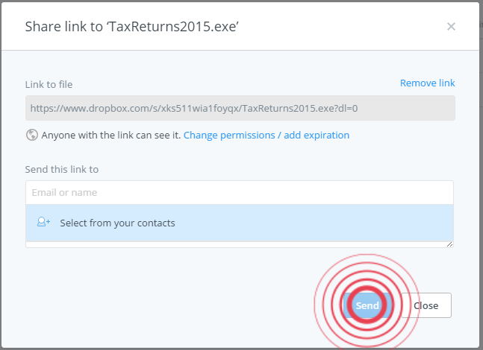Click the add-contact person icon
This screenshot has height=350, width=483.
point(43,222)
